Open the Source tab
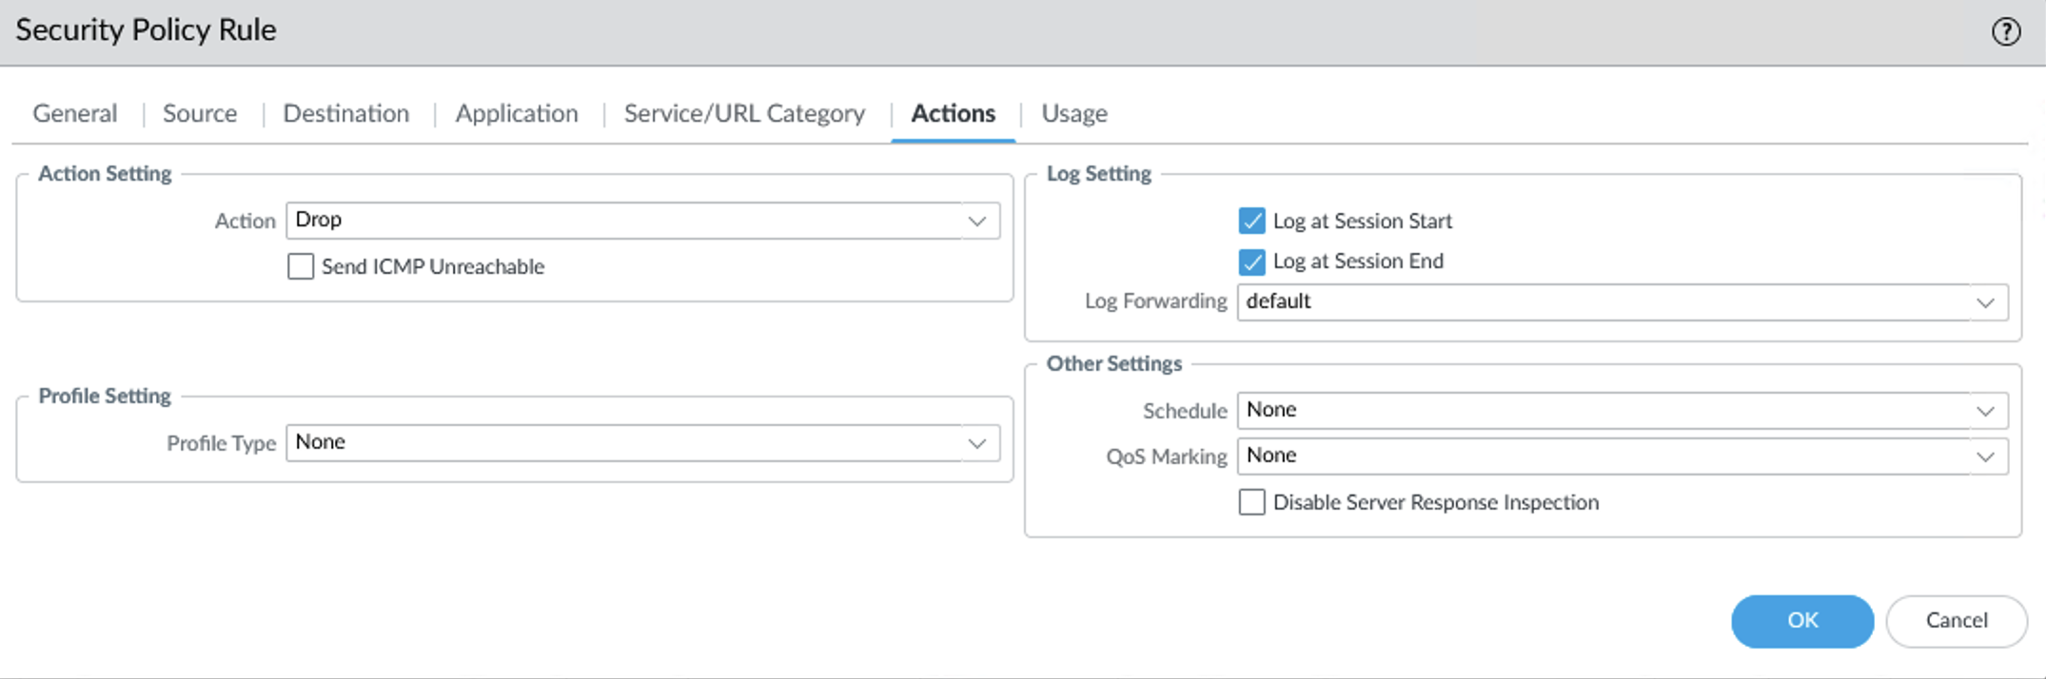The image size is (2046, 679). click(200, 113)
